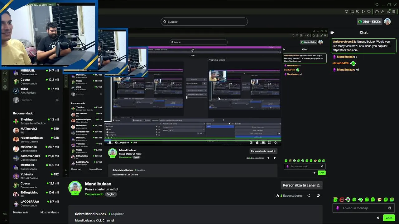
Task: Click the Conversando category link
Action: point(94,194)
